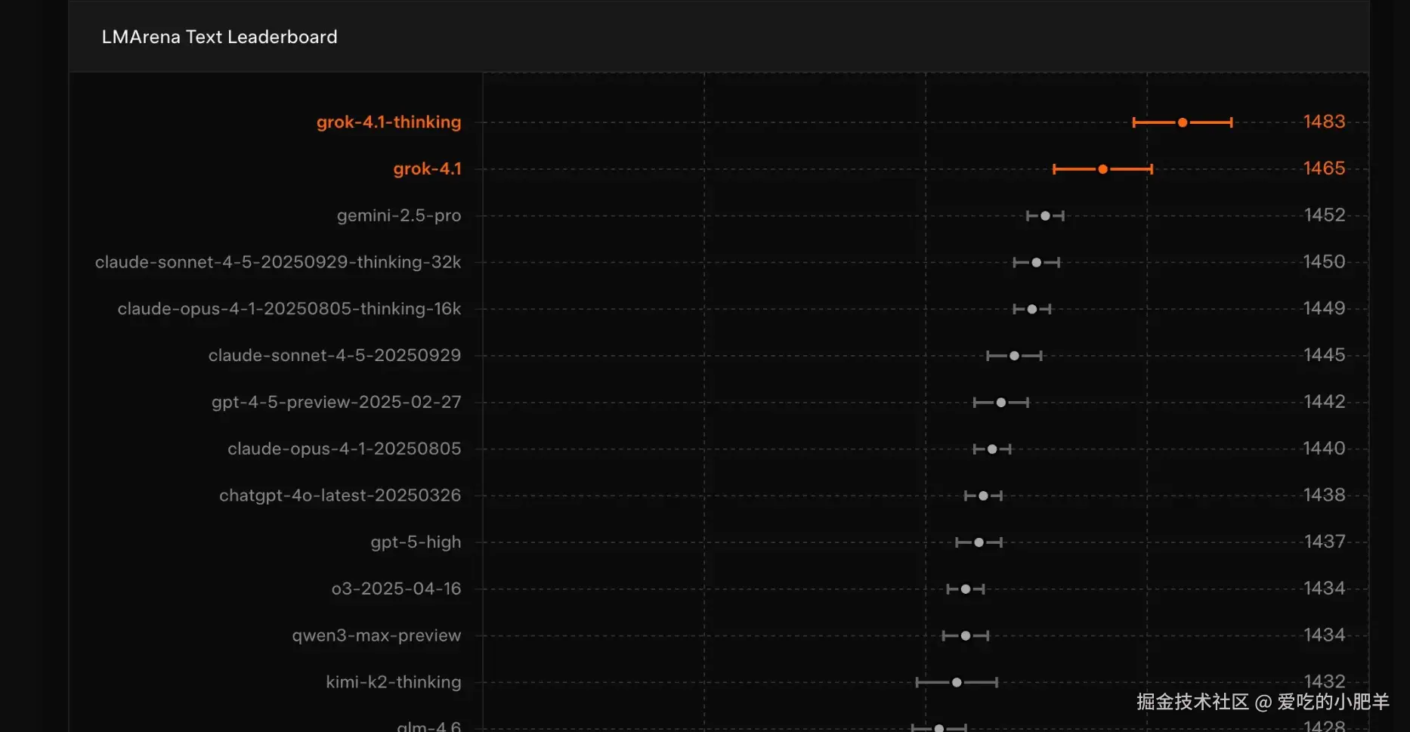Click the qwen3-max-preview label
The height and width of the screenshot is (732, 1410).
[x=376, y=635]
